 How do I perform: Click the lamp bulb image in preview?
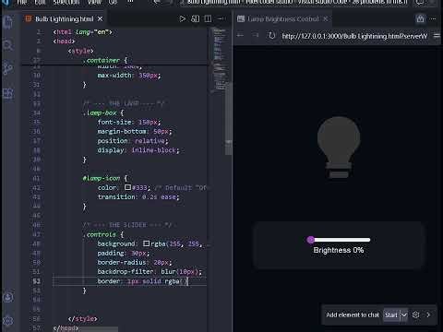pos(339,147)
